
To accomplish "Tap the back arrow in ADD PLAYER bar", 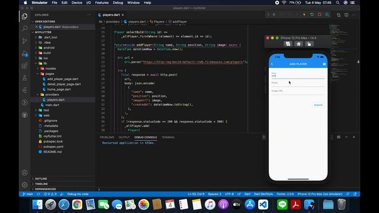I will point(272,64).
